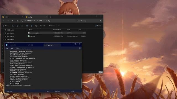Viewport: 177px width, 99px height.
Task: Add a new tab in Notepad
Action: (63, 45)
